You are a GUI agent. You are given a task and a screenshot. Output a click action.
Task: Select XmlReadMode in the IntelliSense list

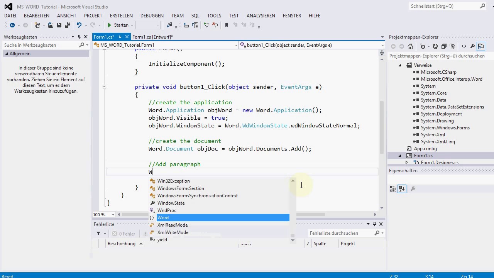(219, 225)
